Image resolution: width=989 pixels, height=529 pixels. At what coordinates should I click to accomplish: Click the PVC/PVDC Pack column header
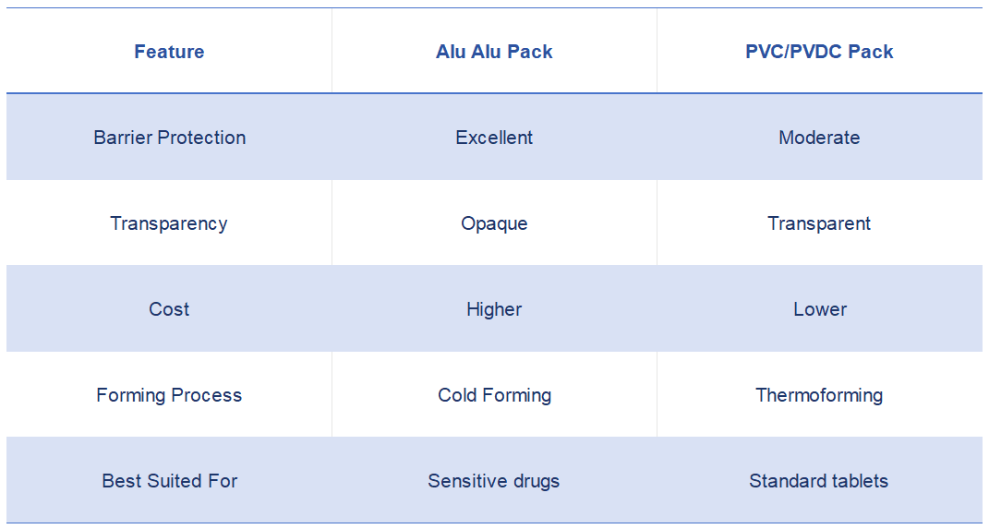(x=819, y=52)
